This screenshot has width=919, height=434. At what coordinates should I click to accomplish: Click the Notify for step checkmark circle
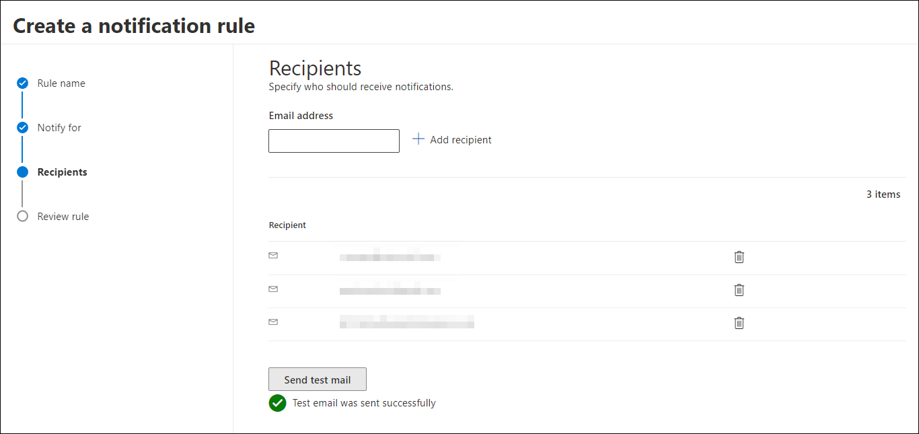click(22, 128)
